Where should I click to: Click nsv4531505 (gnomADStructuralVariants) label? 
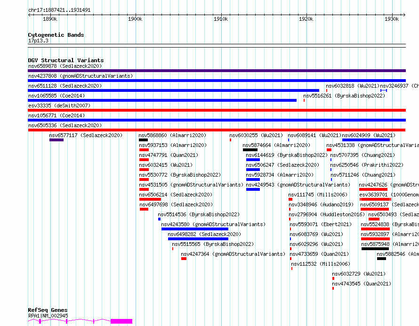tap(191, 185)
